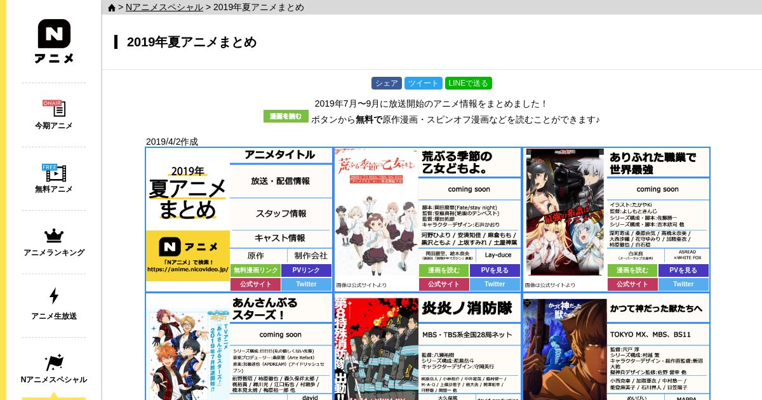Image resolution: width=762 pixels, height=400 pixels.
Task: Watch PV for ありふれた職業で世界最強
Action: coord(683,270)
